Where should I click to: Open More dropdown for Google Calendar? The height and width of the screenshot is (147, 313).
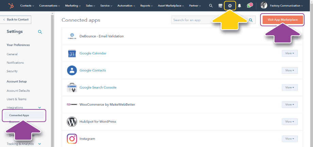click(290, 54)
